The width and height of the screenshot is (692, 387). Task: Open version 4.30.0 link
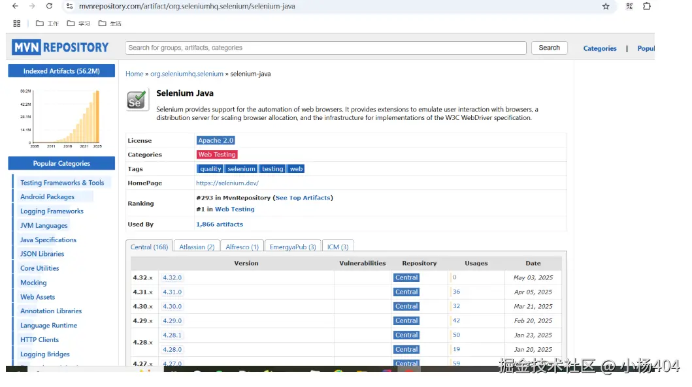pos(172,306)
